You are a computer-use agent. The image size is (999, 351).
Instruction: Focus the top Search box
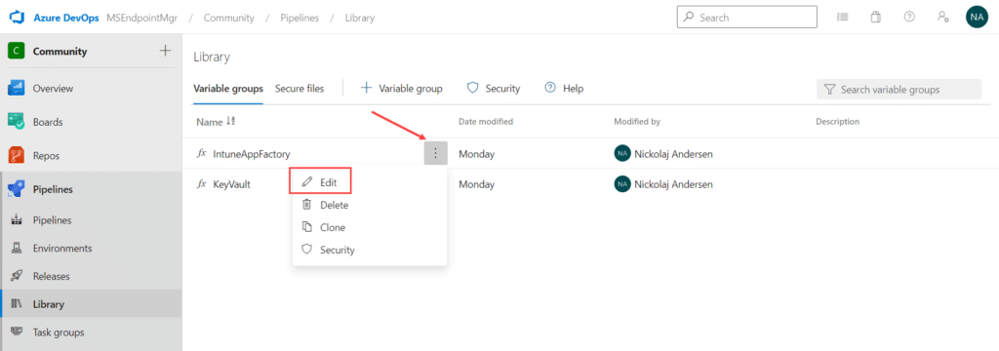click(746, 18)
